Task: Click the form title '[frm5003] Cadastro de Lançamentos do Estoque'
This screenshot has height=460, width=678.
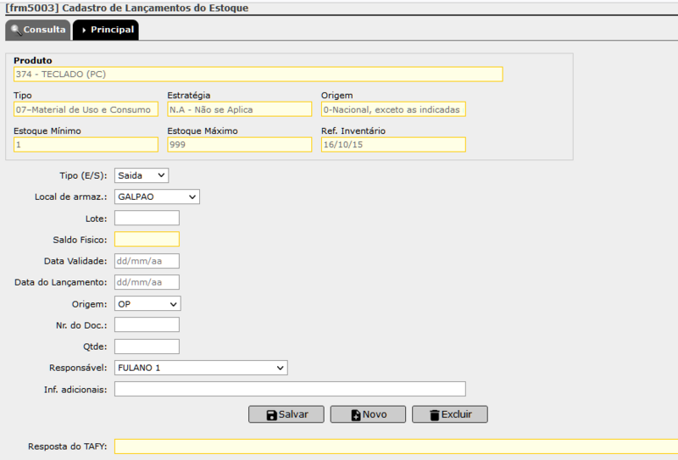Action: [x=126, y=8]
